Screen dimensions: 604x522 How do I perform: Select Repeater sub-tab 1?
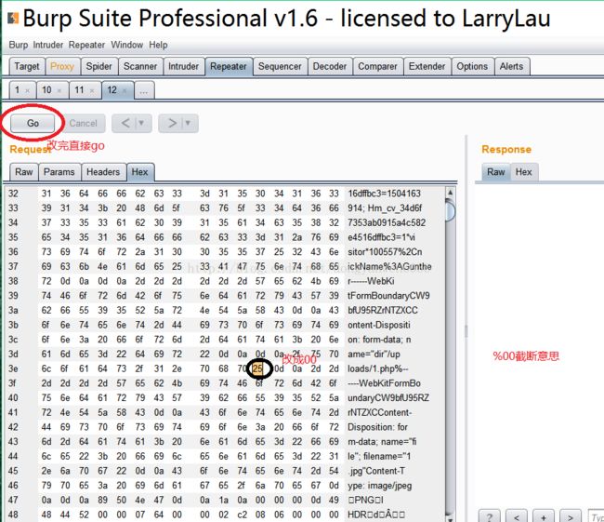click(18, 90)
